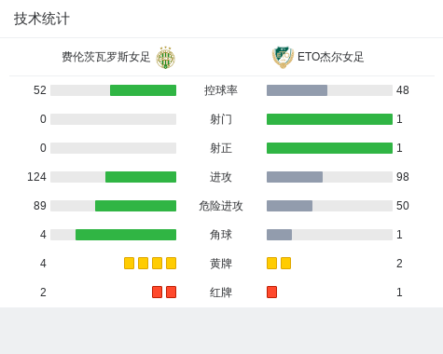Click the green possession bar showing 52
This screenshot has width=443, height=354.
coord(143,90)
